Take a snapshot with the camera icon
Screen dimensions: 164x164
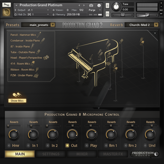tap(91, 5)
